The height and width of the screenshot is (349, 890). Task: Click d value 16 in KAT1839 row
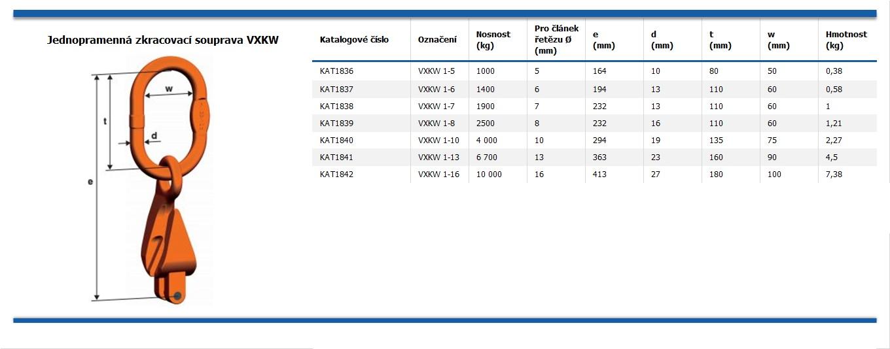click(x=656, y=123)
